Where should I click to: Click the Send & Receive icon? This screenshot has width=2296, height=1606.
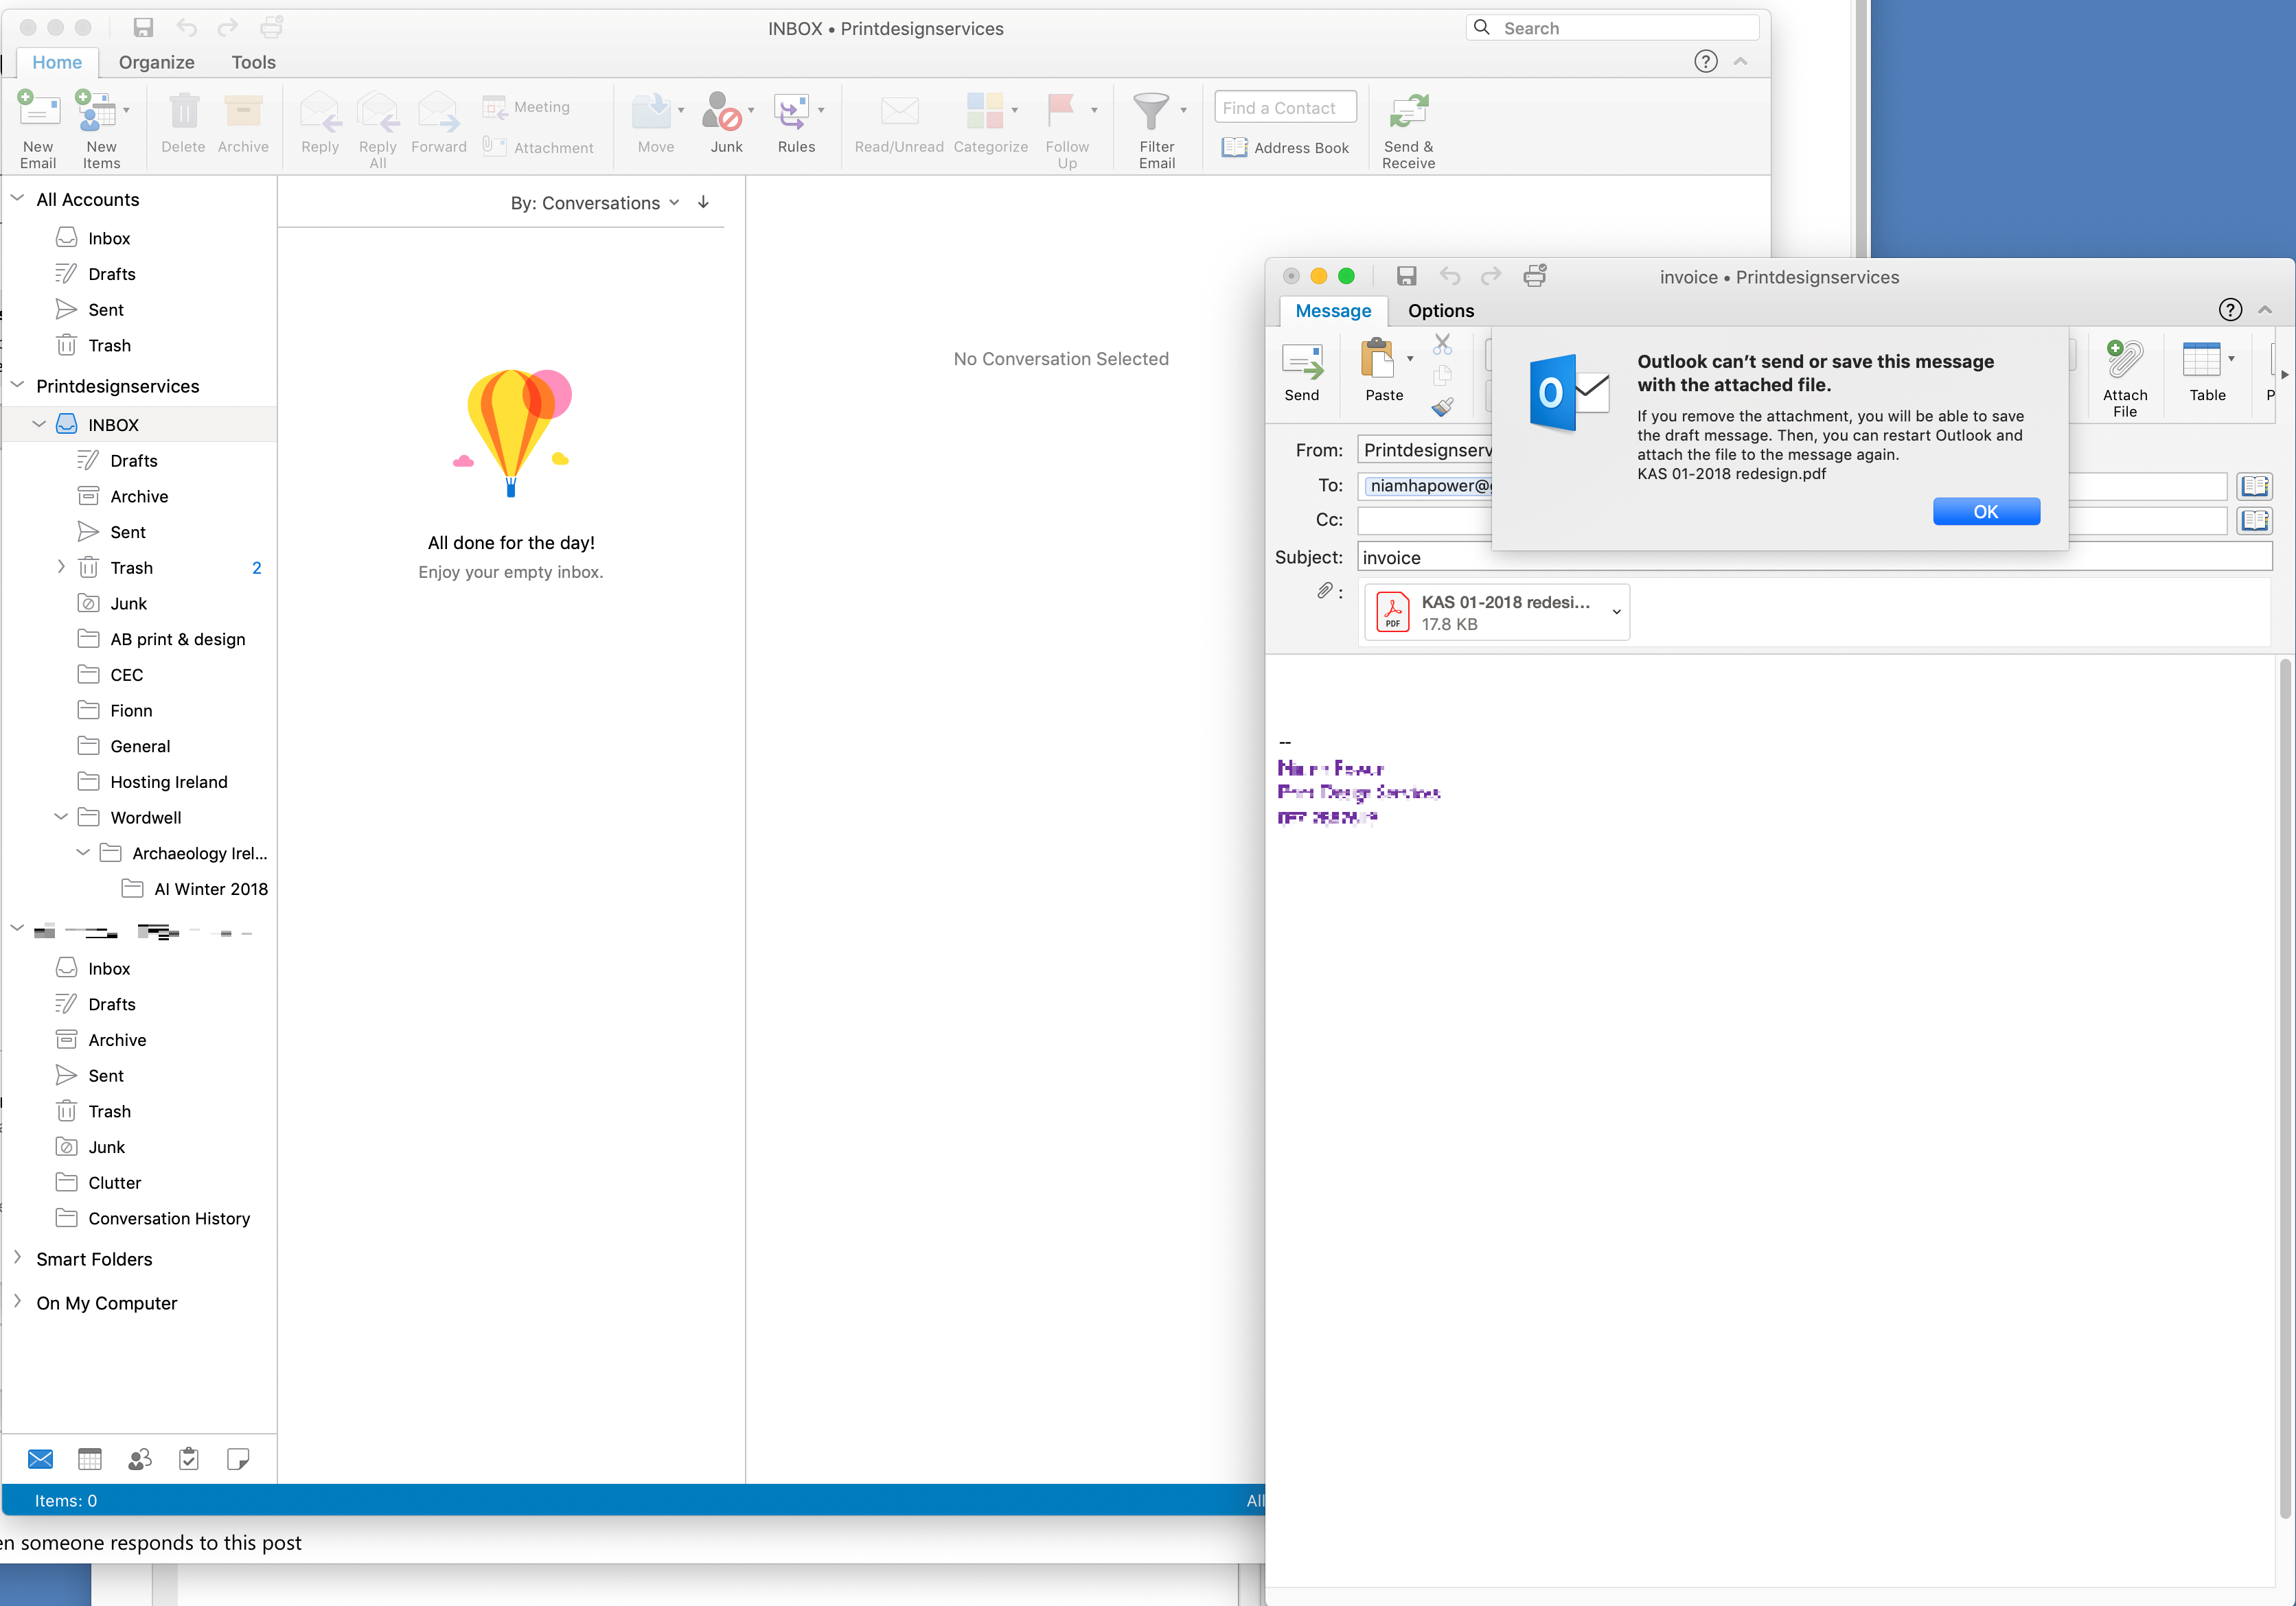[1408, 111]
